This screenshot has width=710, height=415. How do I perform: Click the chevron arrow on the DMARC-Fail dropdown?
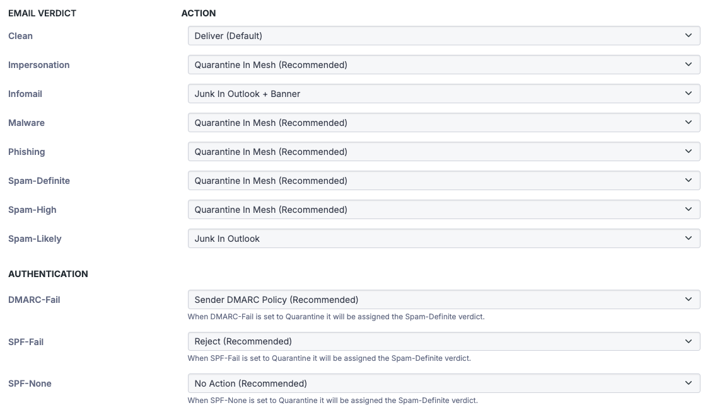[x=688, y=300]
